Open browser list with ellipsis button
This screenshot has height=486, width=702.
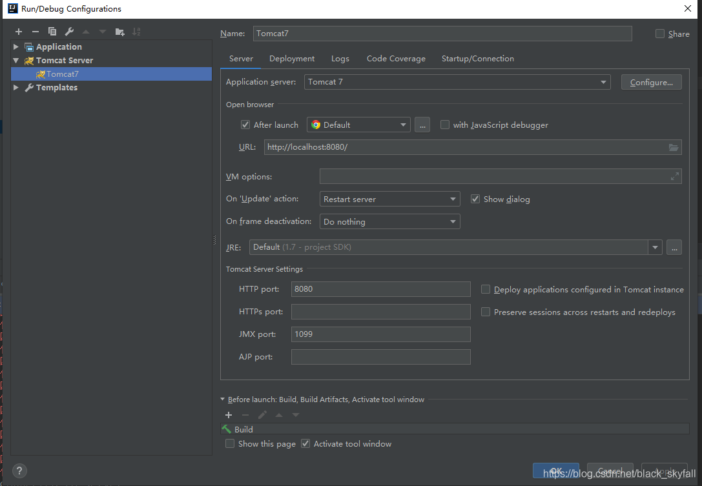(x=422, y=125)
